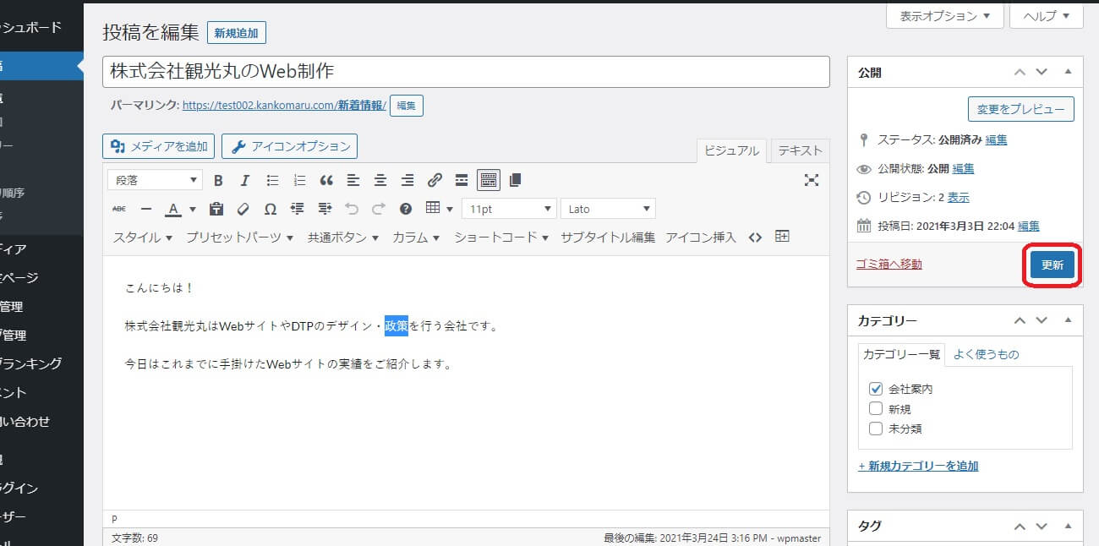Check the 未分類 category checkbox
Viewport: 1099px width, 546px height.
pos(875,429)
